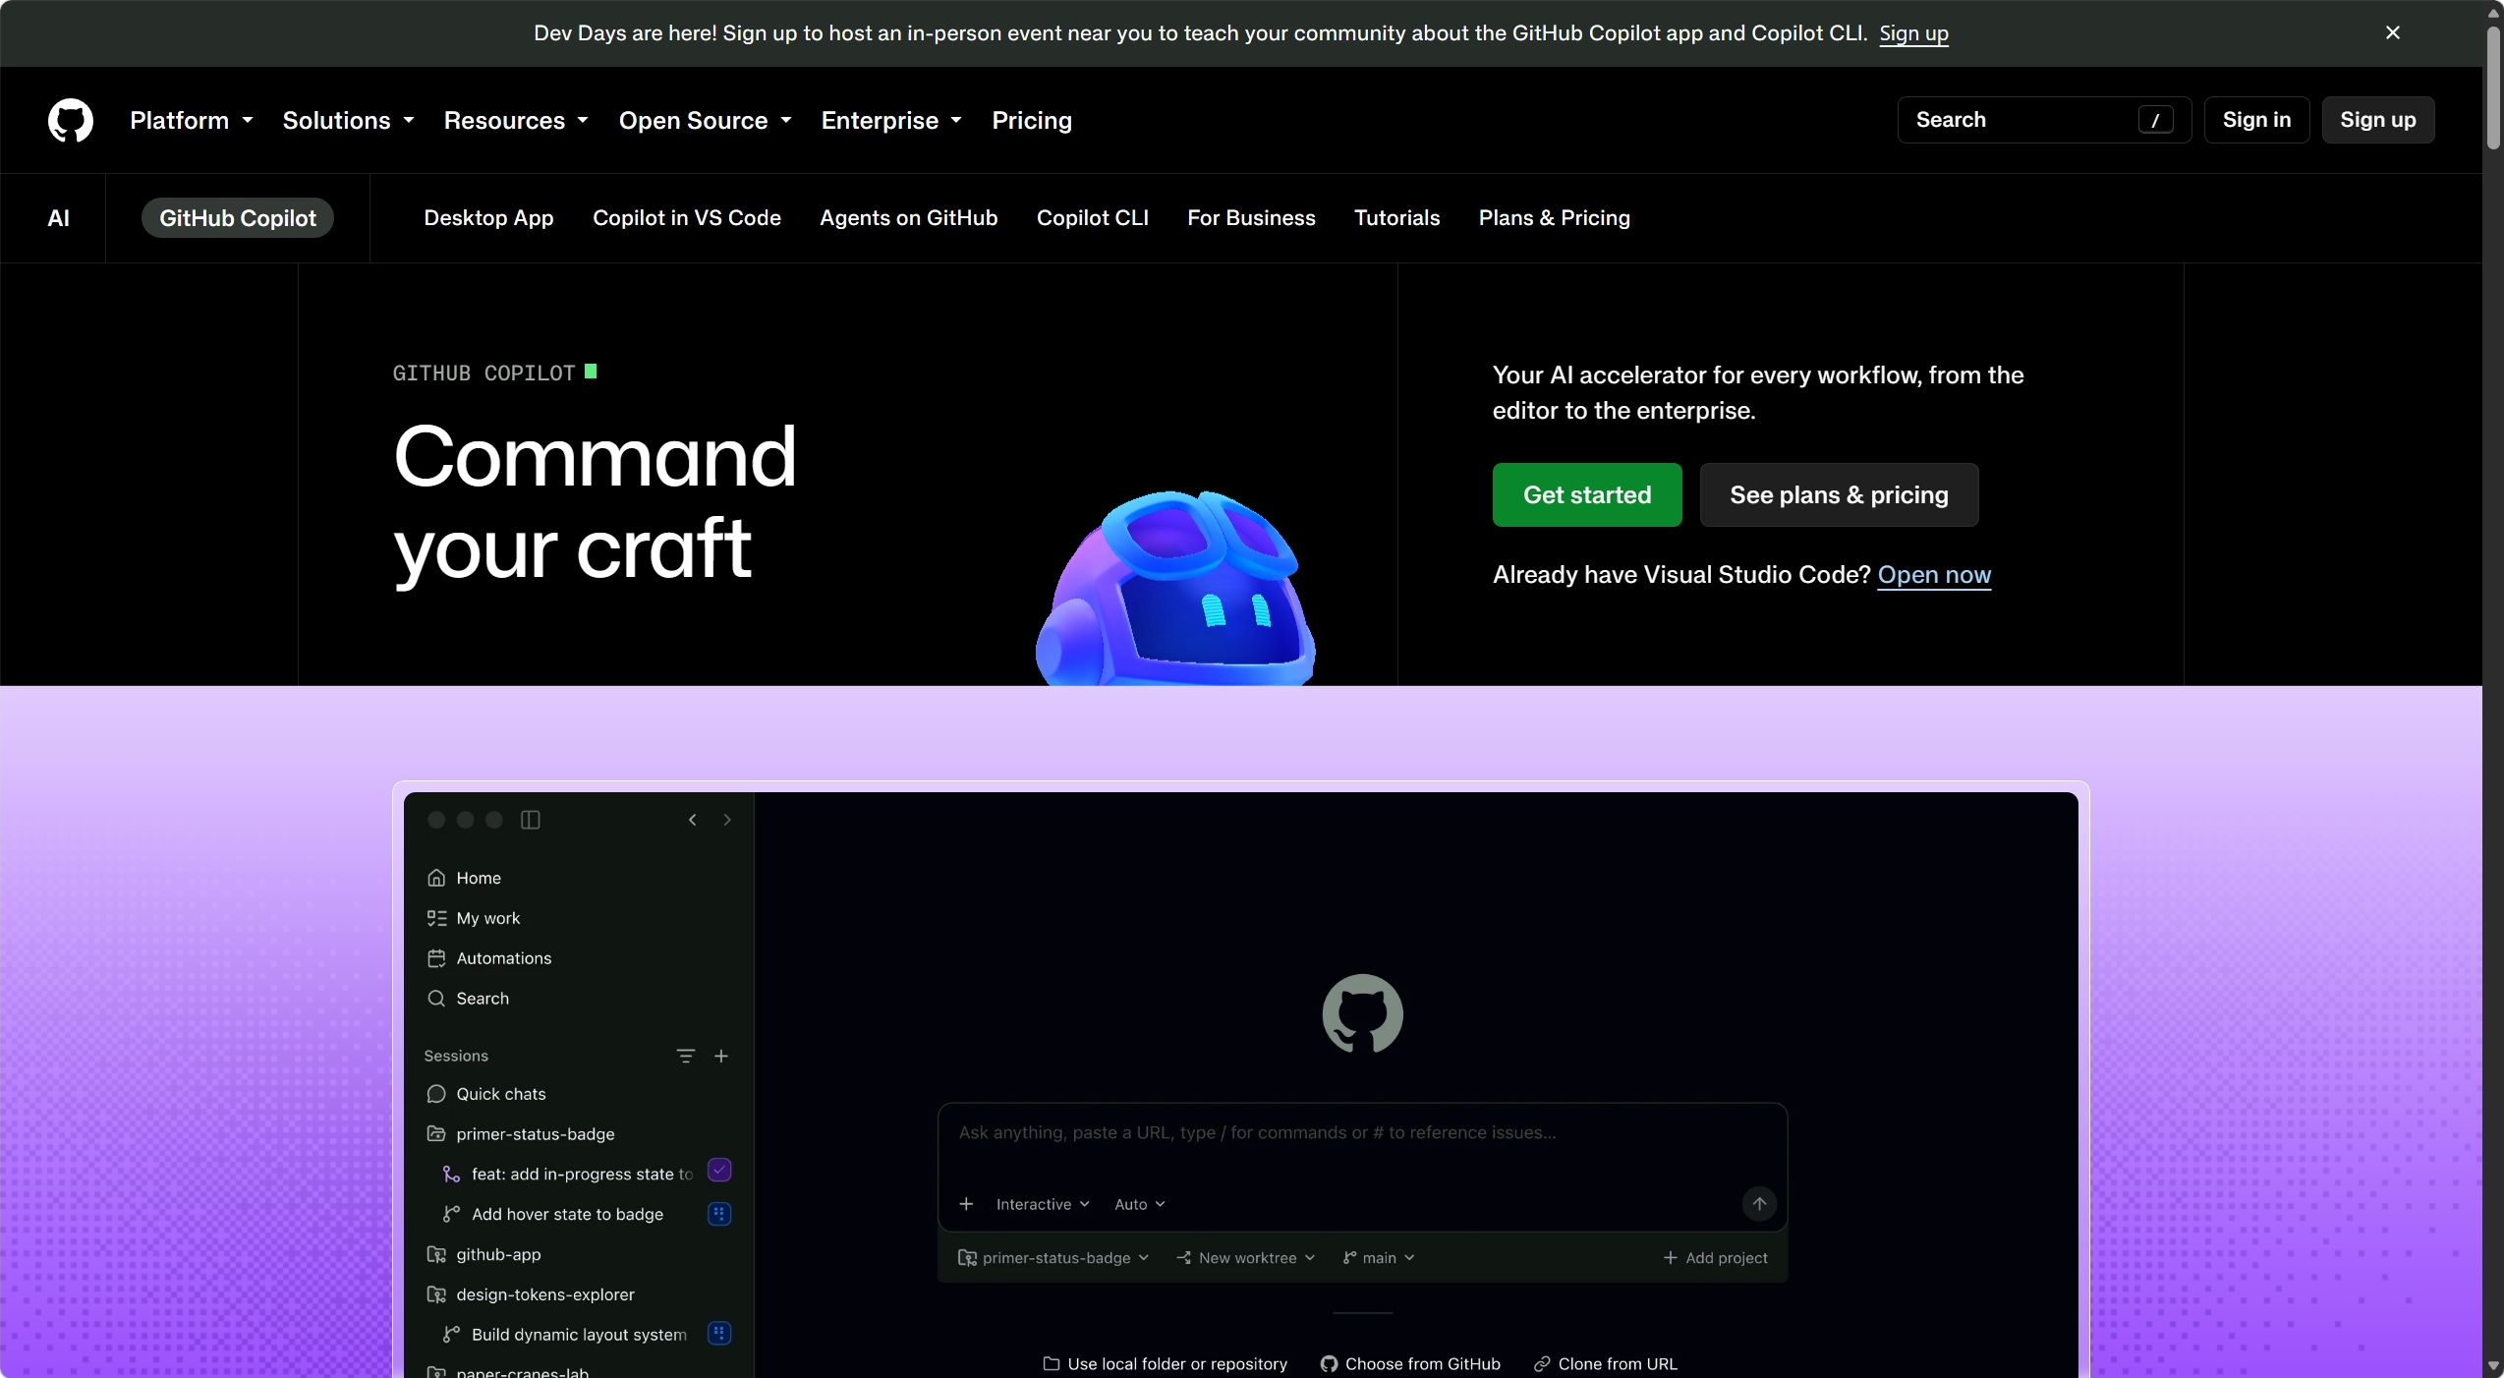Click the sidebar Search magnifier icon

tap(436, 999)
